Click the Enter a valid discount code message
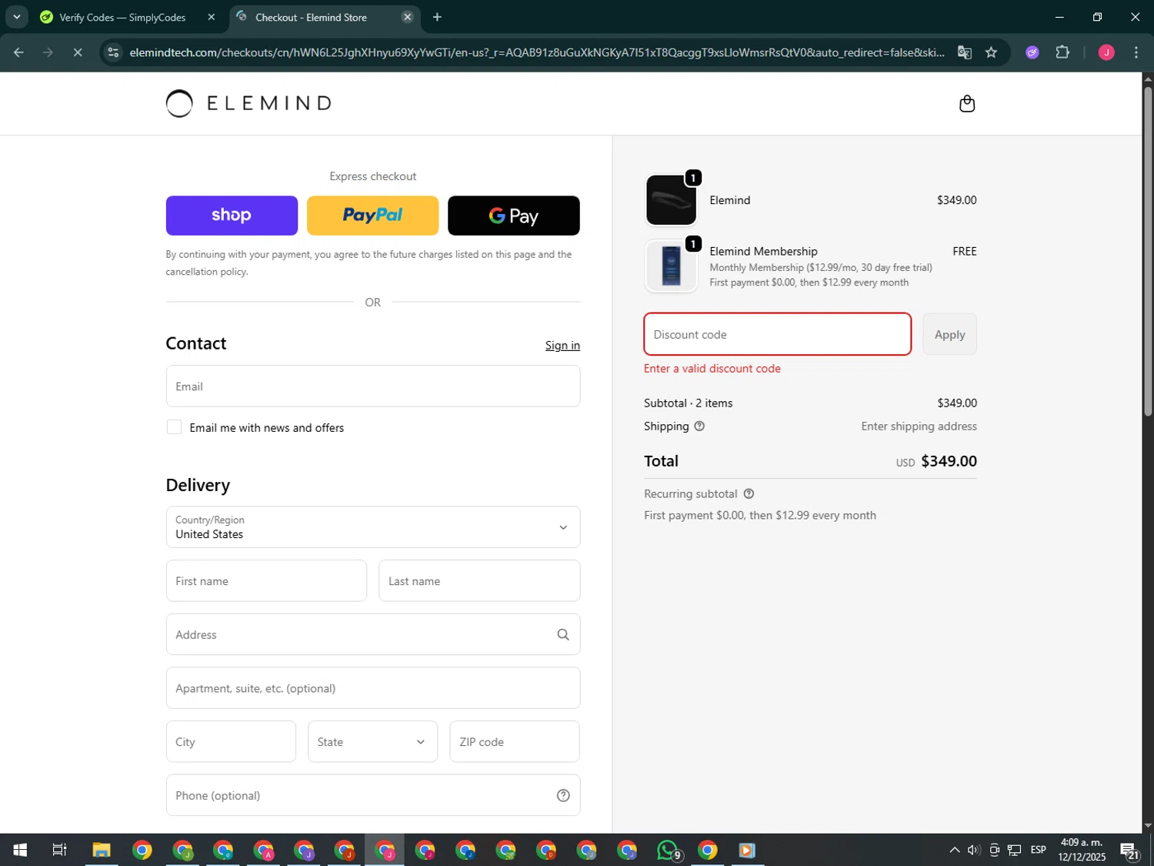 [x=712, y=369]
